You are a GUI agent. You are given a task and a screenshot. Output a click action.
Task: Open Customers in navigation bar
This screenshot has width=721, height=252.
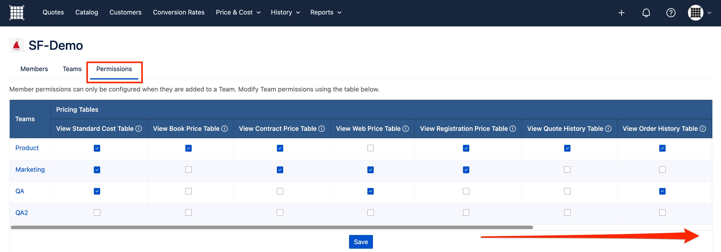(x=125, y=12)
